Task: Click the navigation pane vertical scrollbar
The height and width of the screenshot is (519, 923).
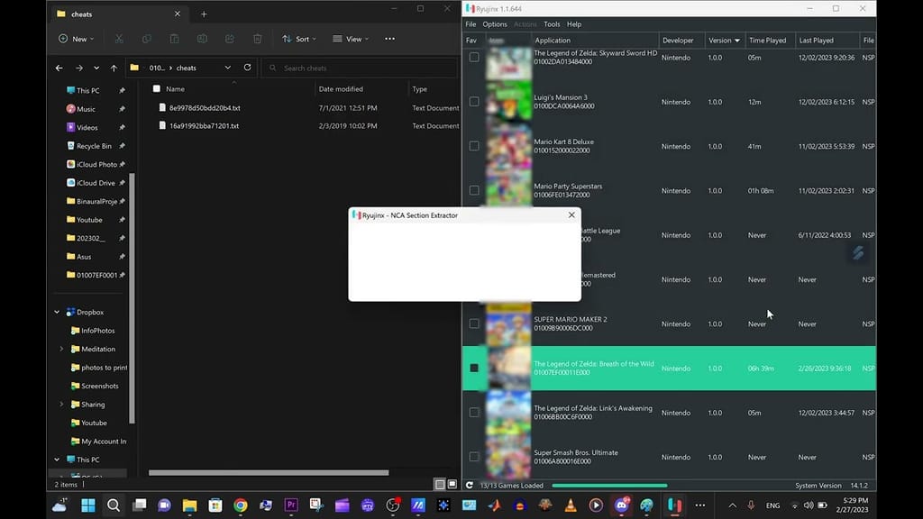Action: [132, 298]
